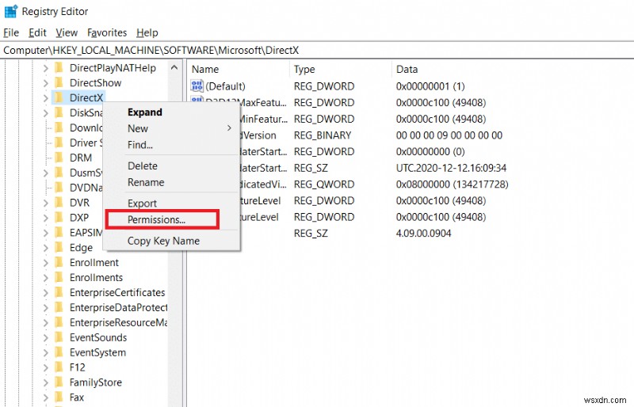Open the View menu
634x407 pixels.
click(x=67, y=32)
